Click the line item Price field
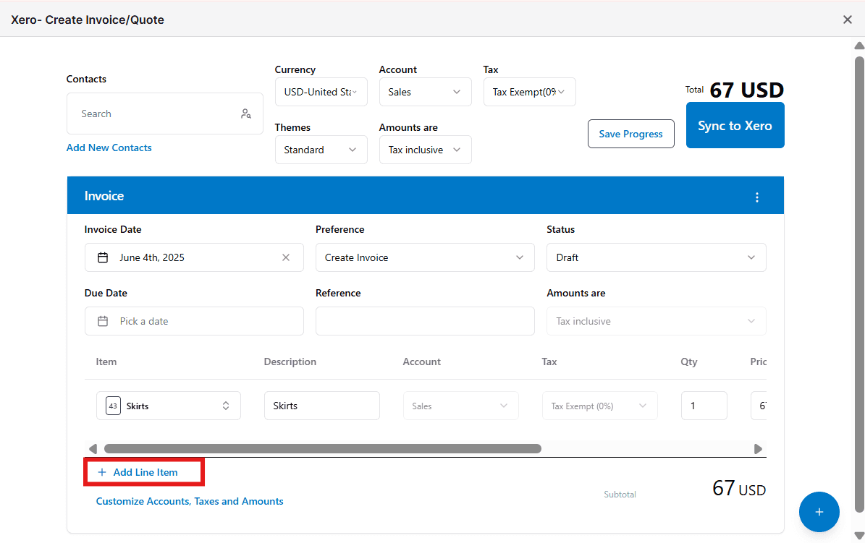The height and width of the screenshot is (543, 865). point(759,406)
